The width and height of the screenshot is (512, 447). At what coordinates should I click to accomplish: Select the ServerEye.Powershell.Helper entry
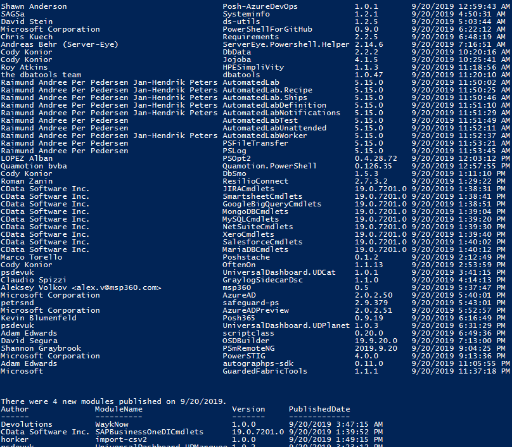(286, 44)
